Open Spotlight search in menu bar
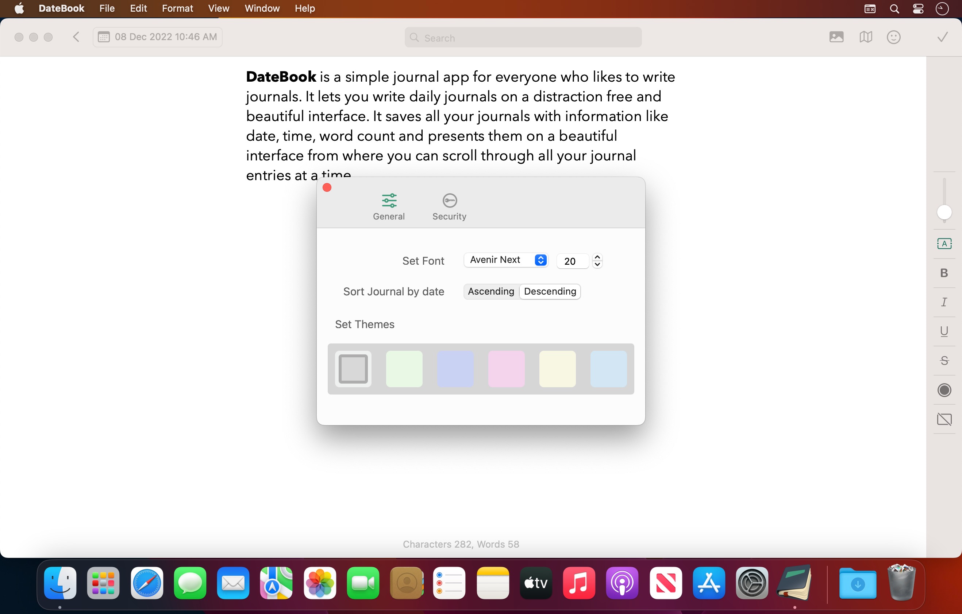Screen dimensions: 962x614 pyautogui.click(x=894, y=9)
